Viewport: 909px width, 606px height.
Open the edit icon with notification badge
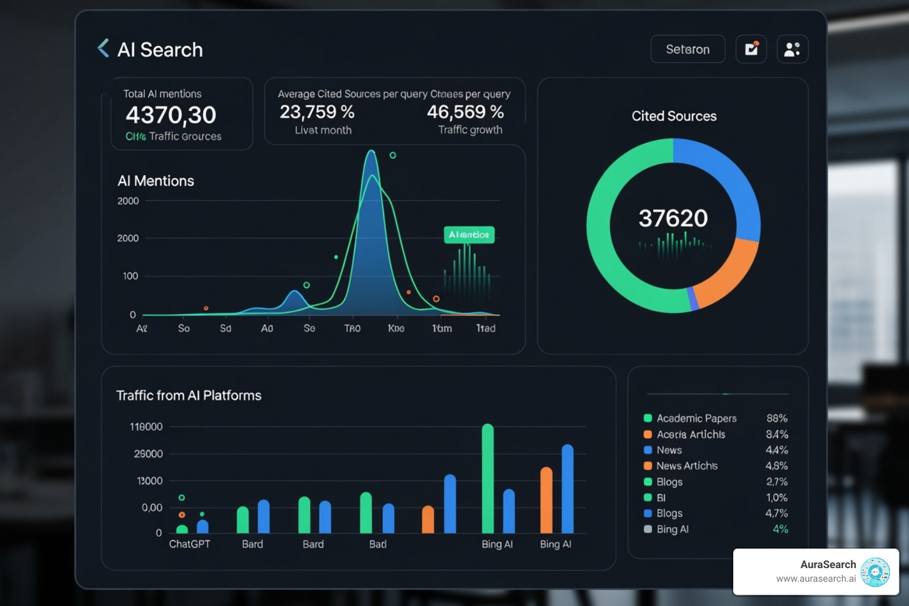pos(751,49)
